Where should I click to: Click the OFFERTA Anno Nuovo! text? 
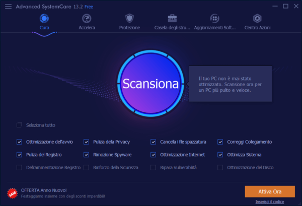tap(44, 190)
